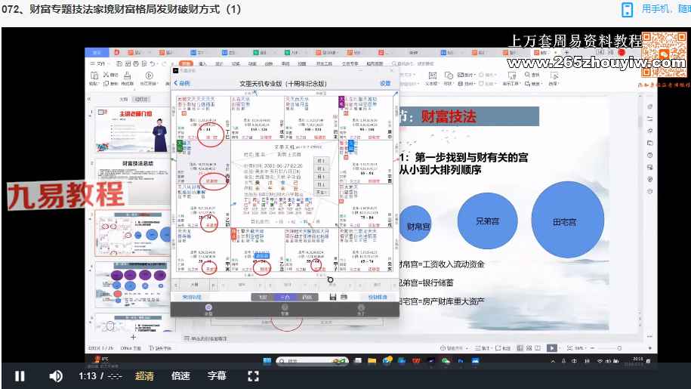
Task: Go back via 命例 in chart app
Action: pyautogui.click(x=182, y=83)
